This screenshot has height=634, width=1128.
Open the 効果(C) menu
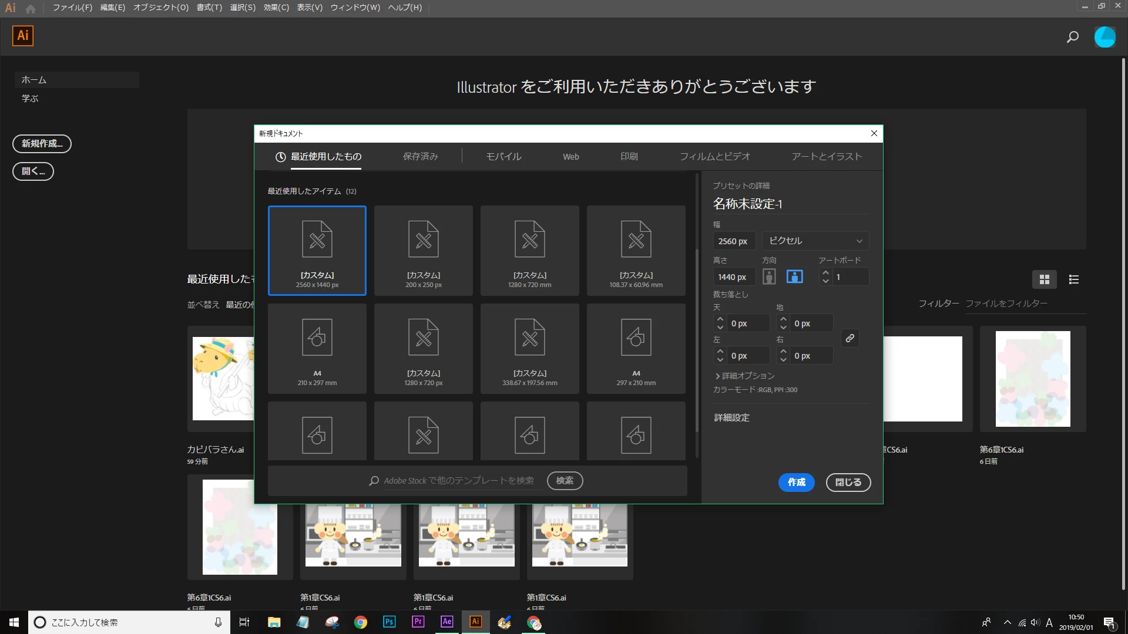(x=276, y=8)
